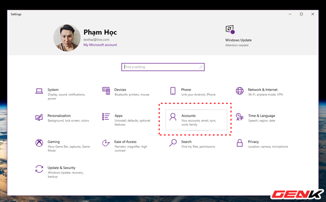Open the Time & Language icon
This screenshot has height=202, width=326.
click(239, 117)
